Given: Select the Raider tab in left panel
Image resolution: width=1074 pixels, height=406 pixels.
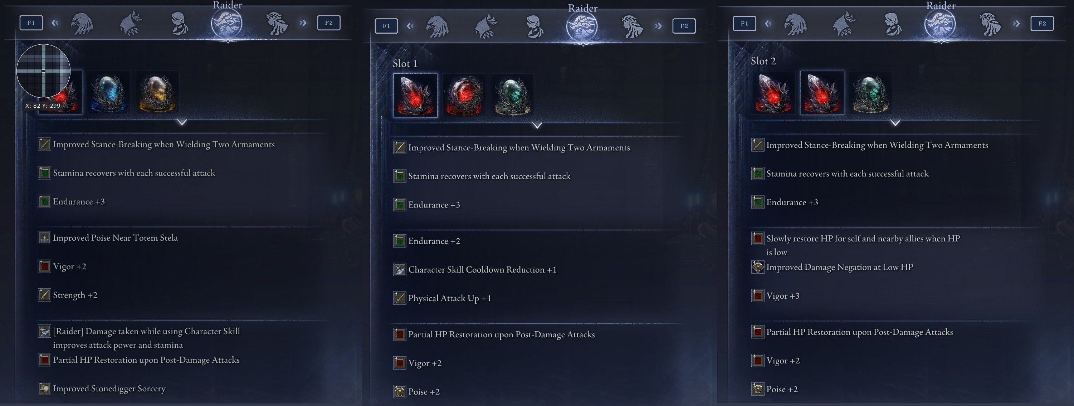Looking at the screenshot, I should [x=226, y=23].
